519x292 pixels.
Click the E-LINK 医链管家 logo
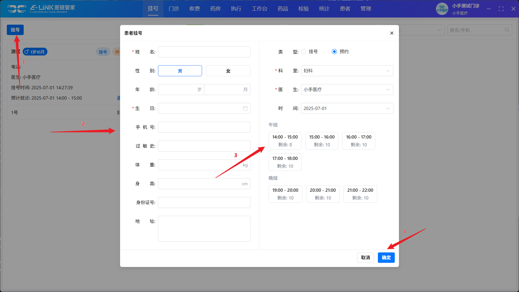pos(42,9)
